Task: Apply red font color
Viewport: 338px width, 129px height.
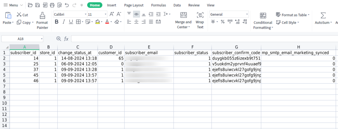Action: coord(107,22)
